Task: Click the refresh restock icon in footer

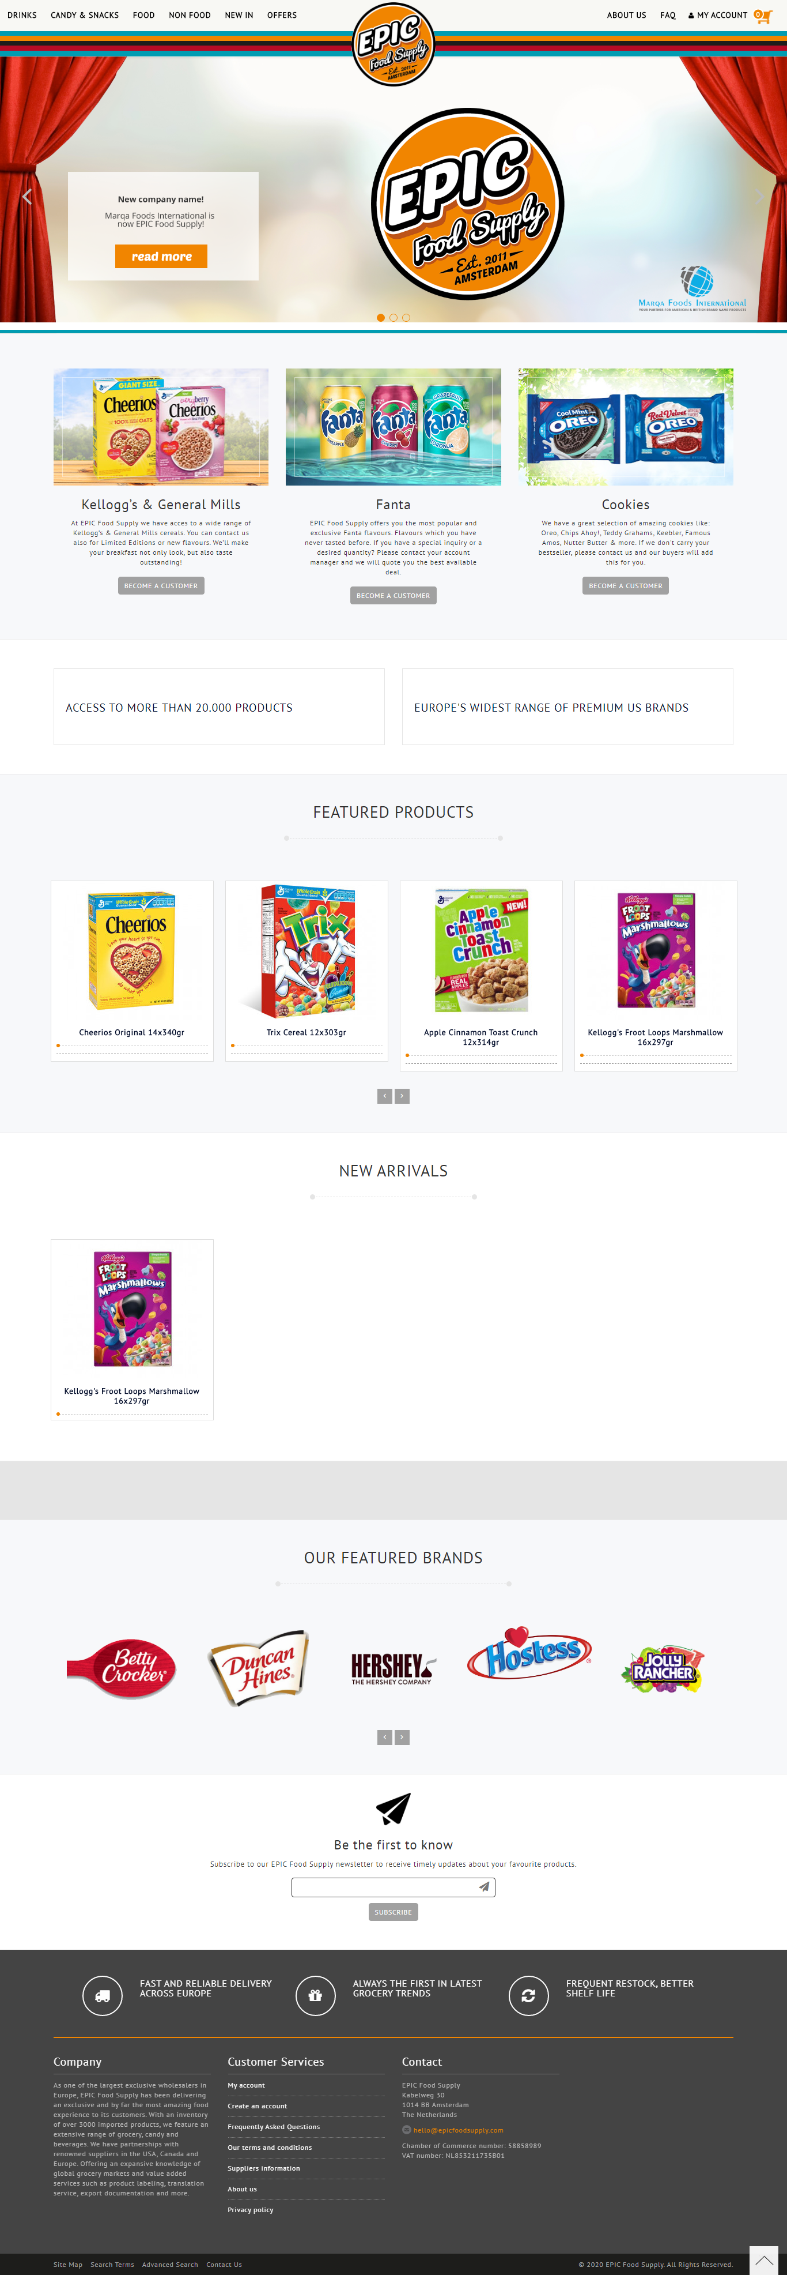Action: (x=528, y=1995)
